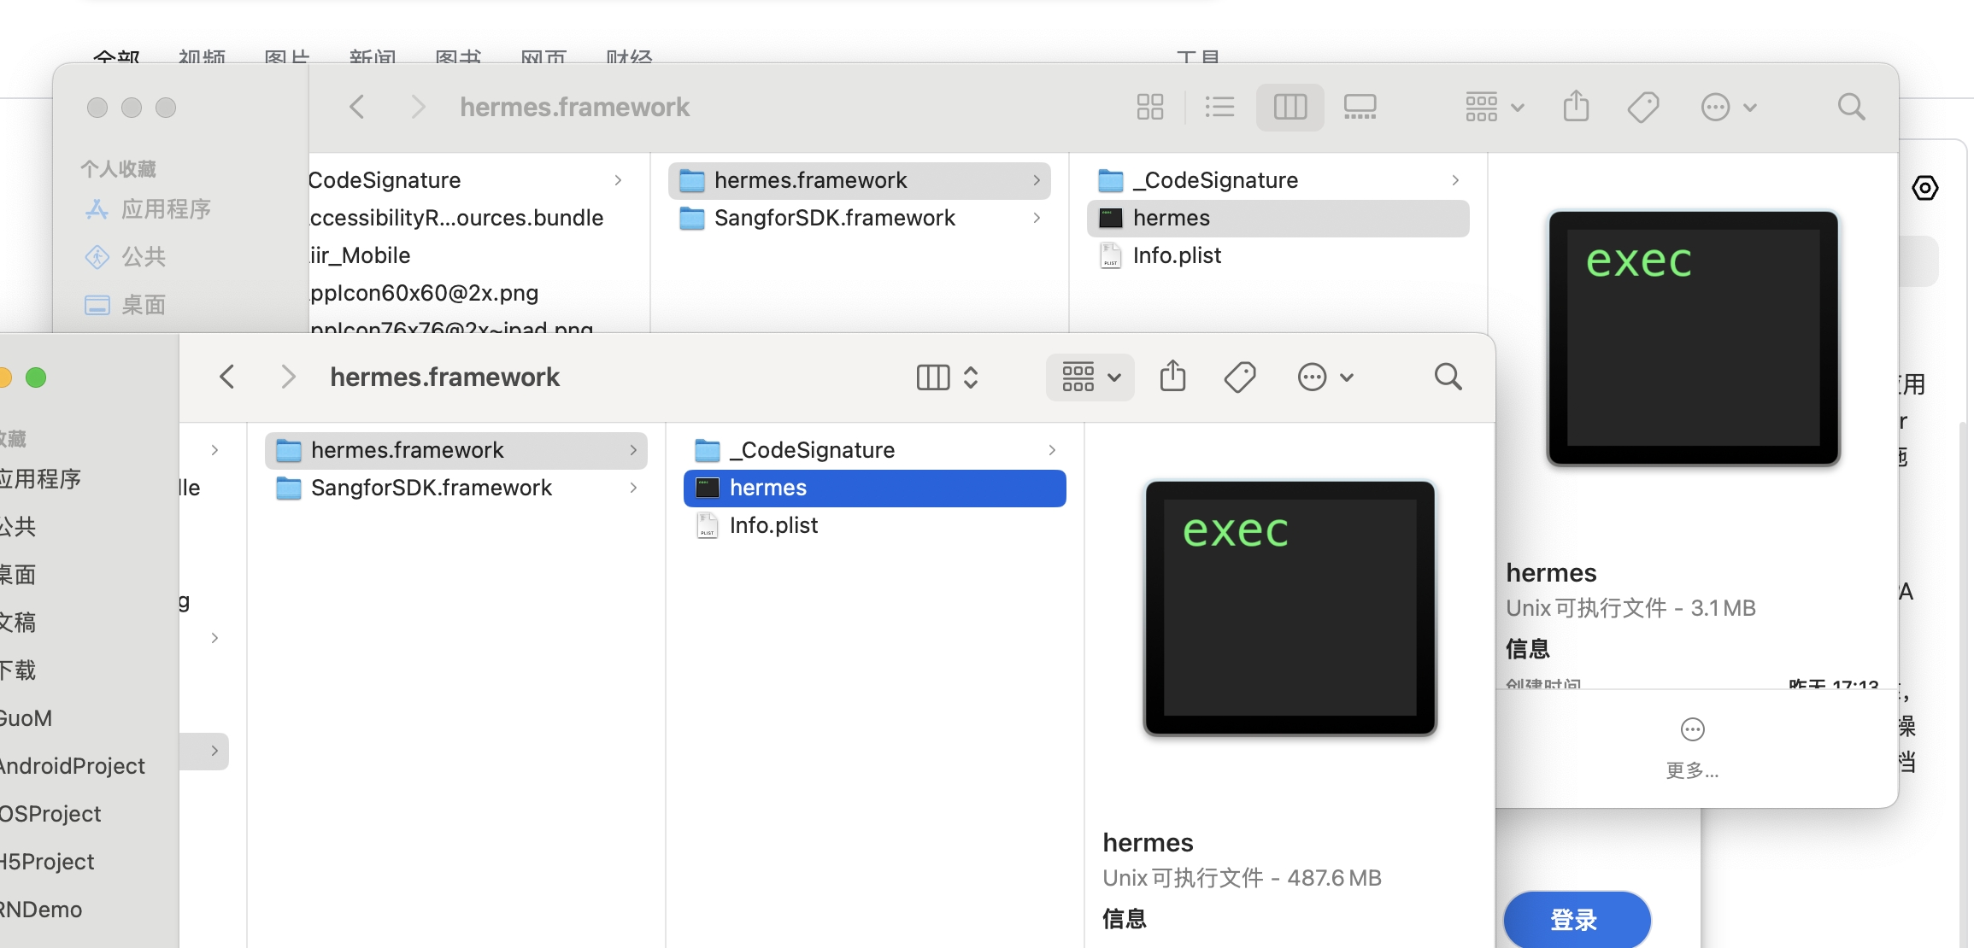This screenshot has height=948, width=1974.
Task: Click share icon in front Finder toolbar
Action: 1172,377
